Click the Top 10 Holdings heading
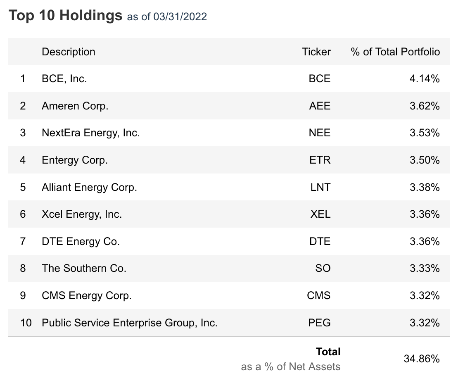Image resolution: width=451 pixels, height=371 pixels. [66, 16]
